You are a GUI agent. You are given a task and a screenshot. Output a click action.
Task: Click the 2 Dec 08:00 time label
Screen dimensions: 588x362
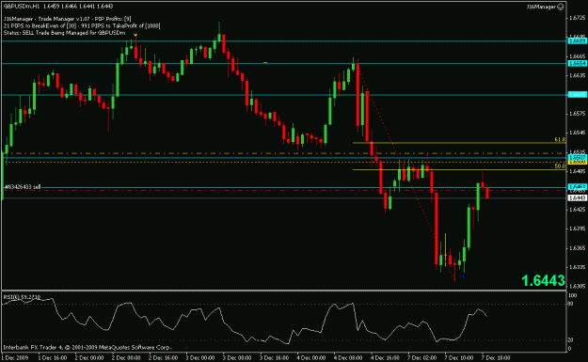pos(126,357)
